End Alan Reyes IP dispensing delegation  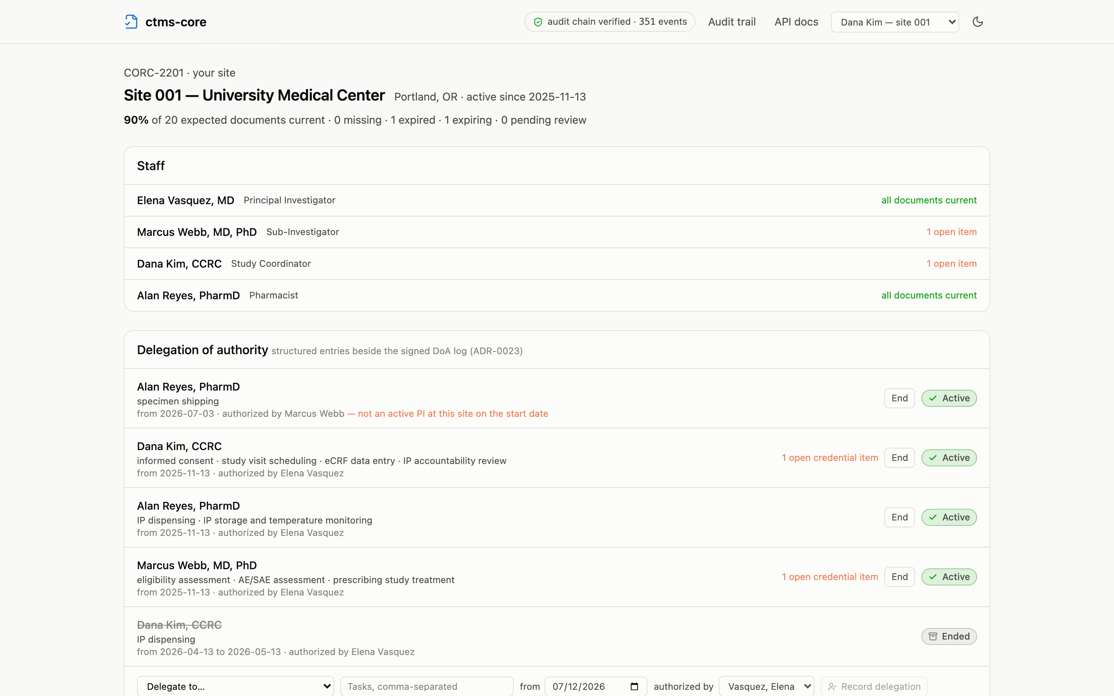899,517
